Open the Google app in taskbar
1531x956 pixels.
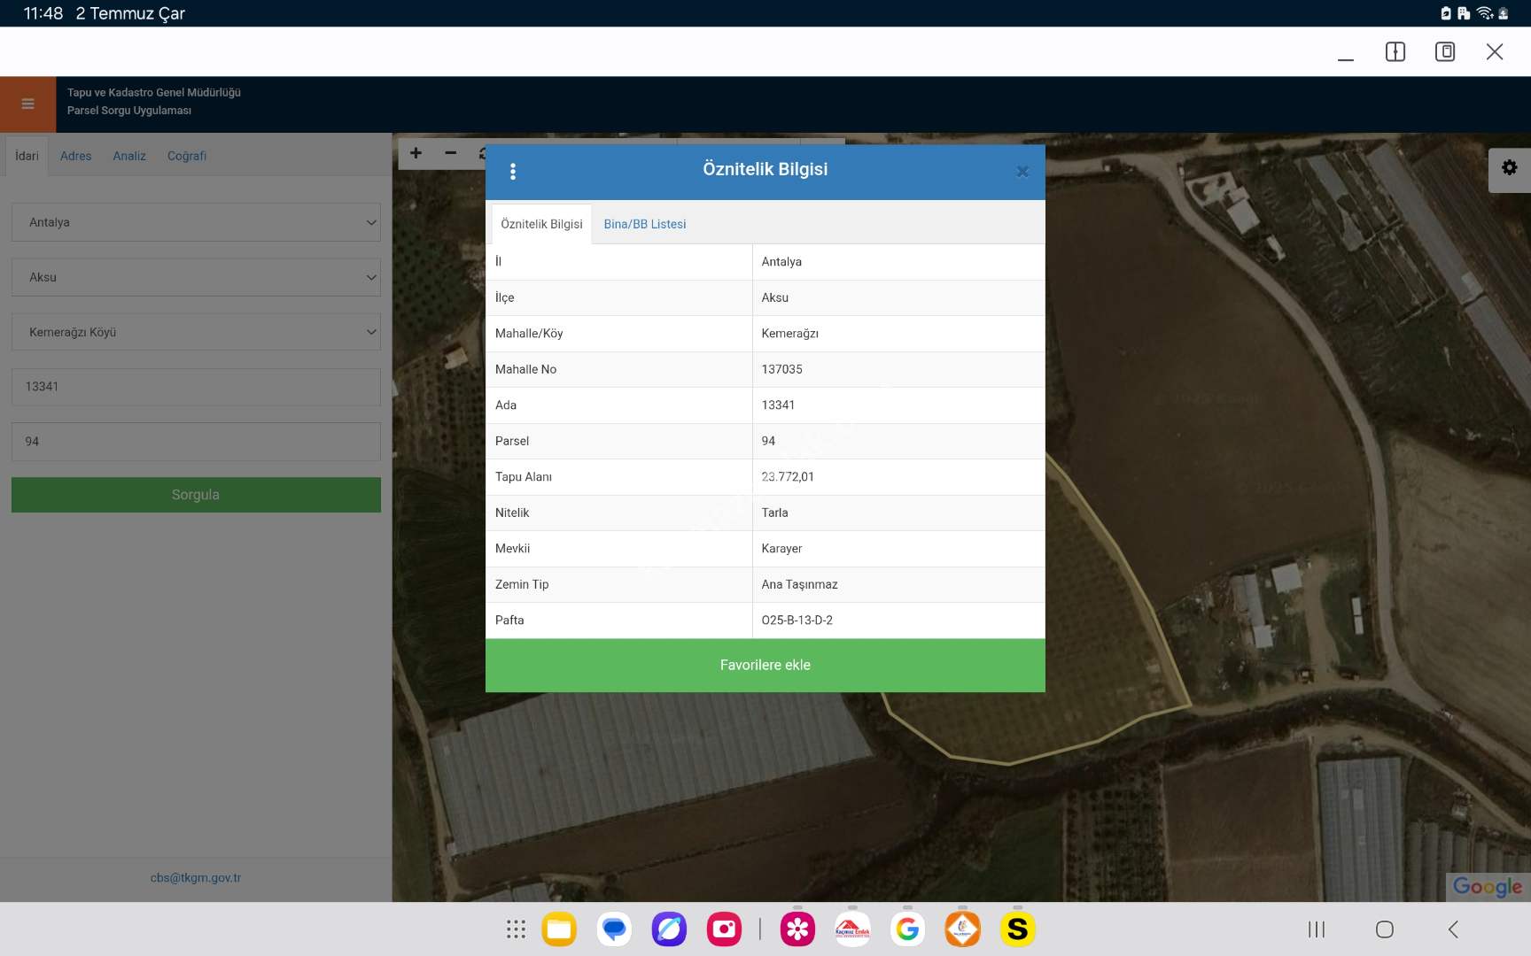click(x=907, y=929)
